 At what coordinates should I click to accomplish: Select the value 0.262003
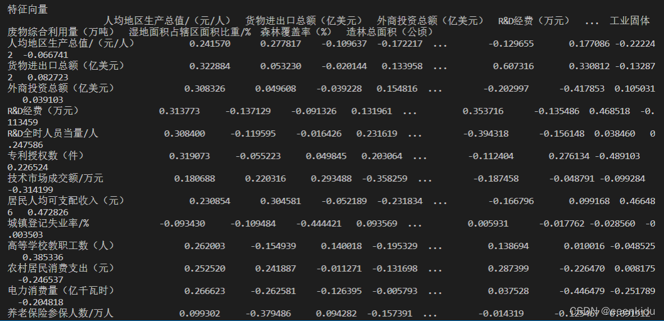pyautogui.click(x=205, y=246)
